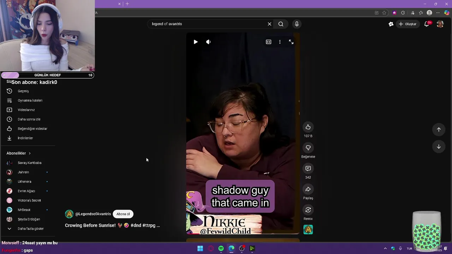Open comments showing 342
The image size is (452, 254).
(x=308, y=168)
